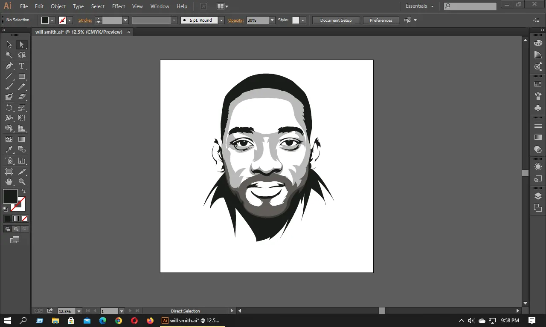The height and width of the screenshot is (327, 546).
Task: Open the Style dropdown arrow
Action: click(303, 20)
